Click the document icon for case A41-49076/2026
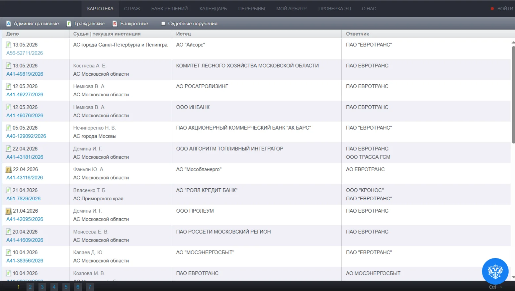515x291 pixels. pyautogui.click(x=9, y=107)
